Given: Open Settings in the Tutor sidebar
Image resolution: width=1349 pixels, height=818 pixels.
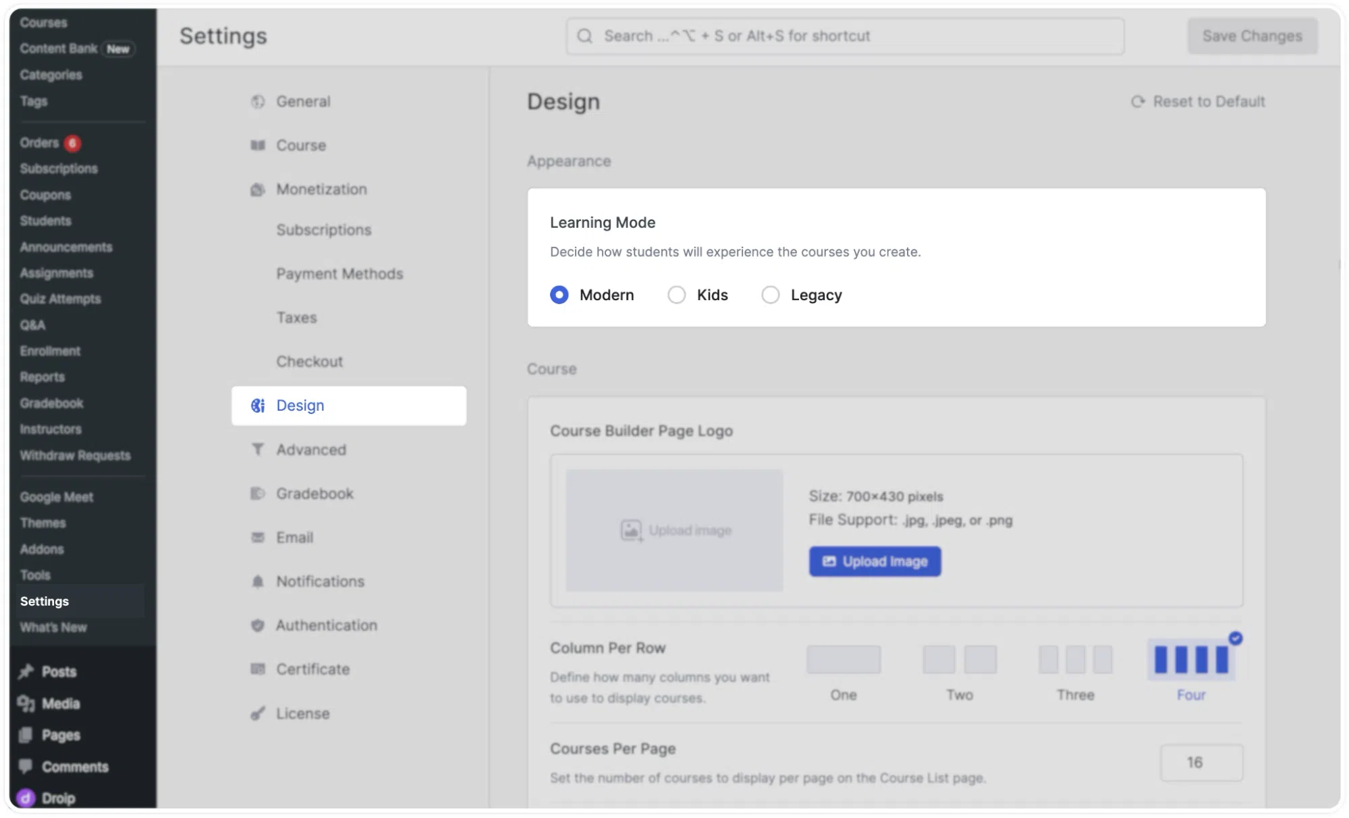Looking at the screenshot, I should click(44, 601).
